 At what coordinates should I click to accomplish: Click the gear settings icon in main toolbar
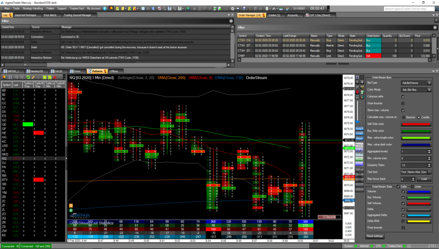[233, 8]
